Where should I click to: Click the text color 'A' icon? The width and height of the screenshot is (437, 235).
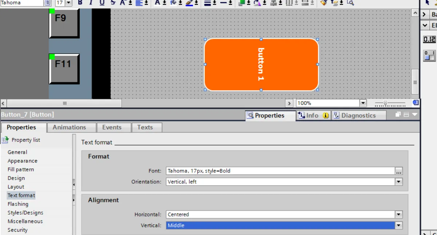[158, 3]
